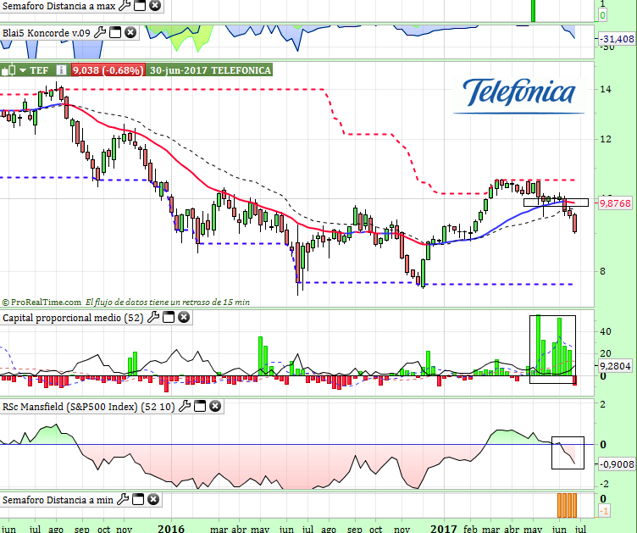Click the 9,038 (-0,68%) price label
This screenshot has height=533, width=637.
pos(108,70)
